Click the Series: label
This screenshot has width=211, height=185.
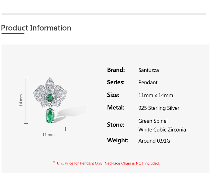[116, 82]
